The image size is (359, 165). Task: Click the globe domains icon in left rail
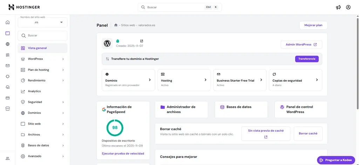[x=8, y=44]
